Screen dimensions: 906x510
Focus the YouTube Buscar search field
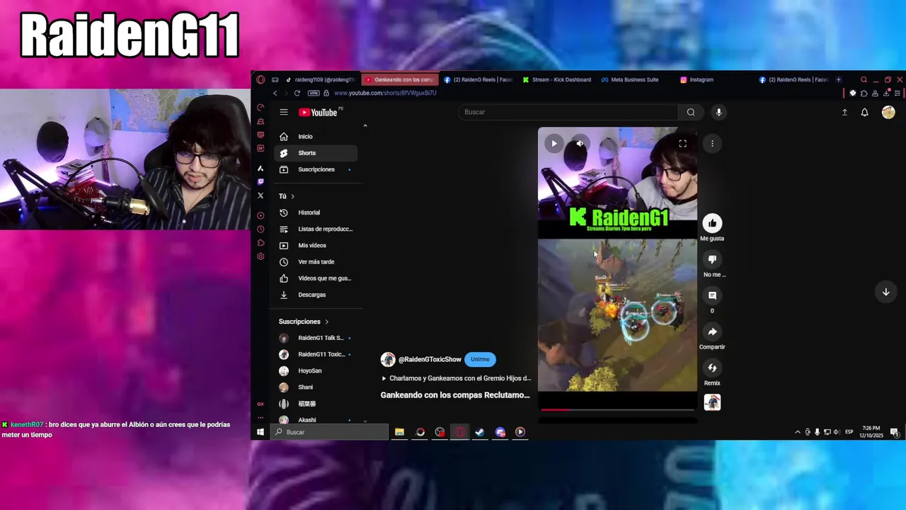pos(566,112)
